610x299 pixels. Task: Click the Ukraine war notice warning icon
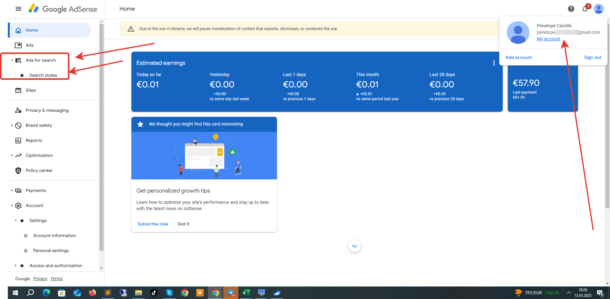131,29
